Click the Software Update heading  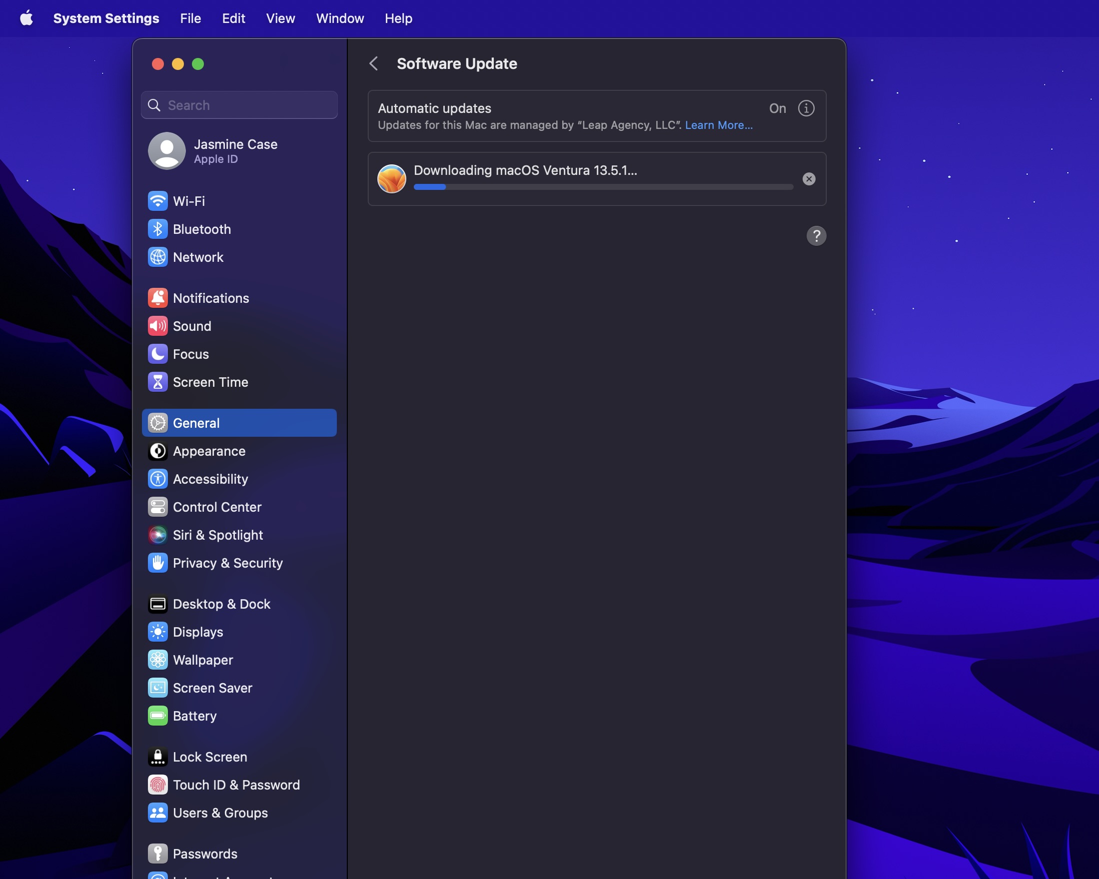pos(457,63)
